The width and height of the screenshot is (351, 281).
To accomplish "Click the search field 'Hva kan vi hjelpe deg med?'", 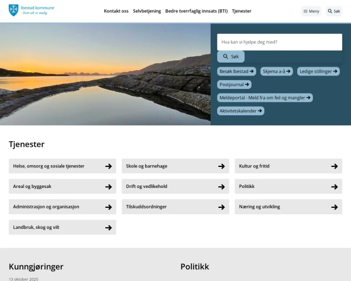I will (x=279, y=42).
